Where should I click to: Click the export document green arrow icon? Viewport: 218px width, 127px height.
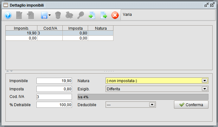tap(104, 15)
